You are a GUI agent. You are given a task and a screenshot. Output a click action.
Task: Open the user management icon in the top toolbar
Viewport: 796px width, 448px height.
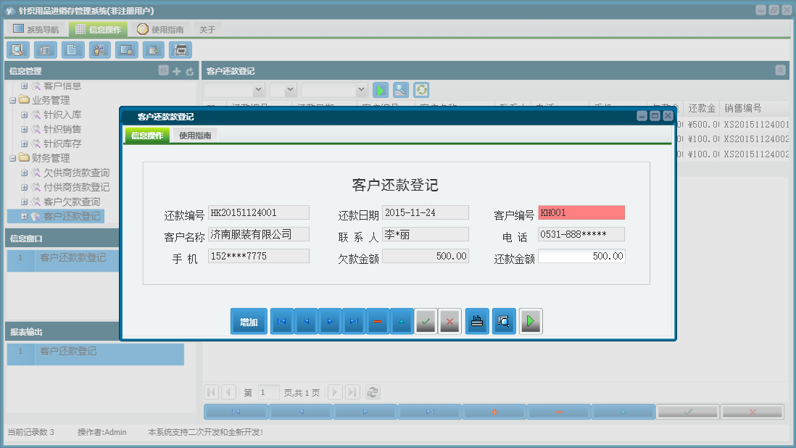99,49
